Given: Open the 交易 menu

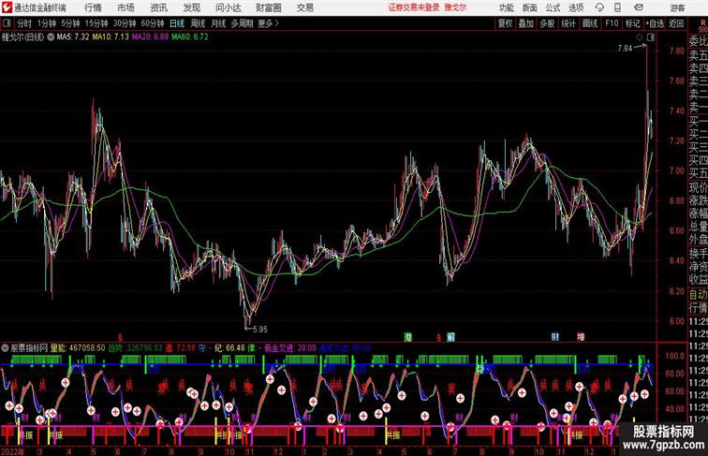Looking at the screenshot, I should 305,7.
